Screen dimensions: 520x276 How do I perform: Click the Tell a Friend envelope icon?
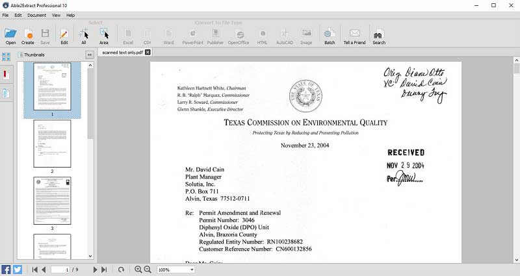pos(354,36)
